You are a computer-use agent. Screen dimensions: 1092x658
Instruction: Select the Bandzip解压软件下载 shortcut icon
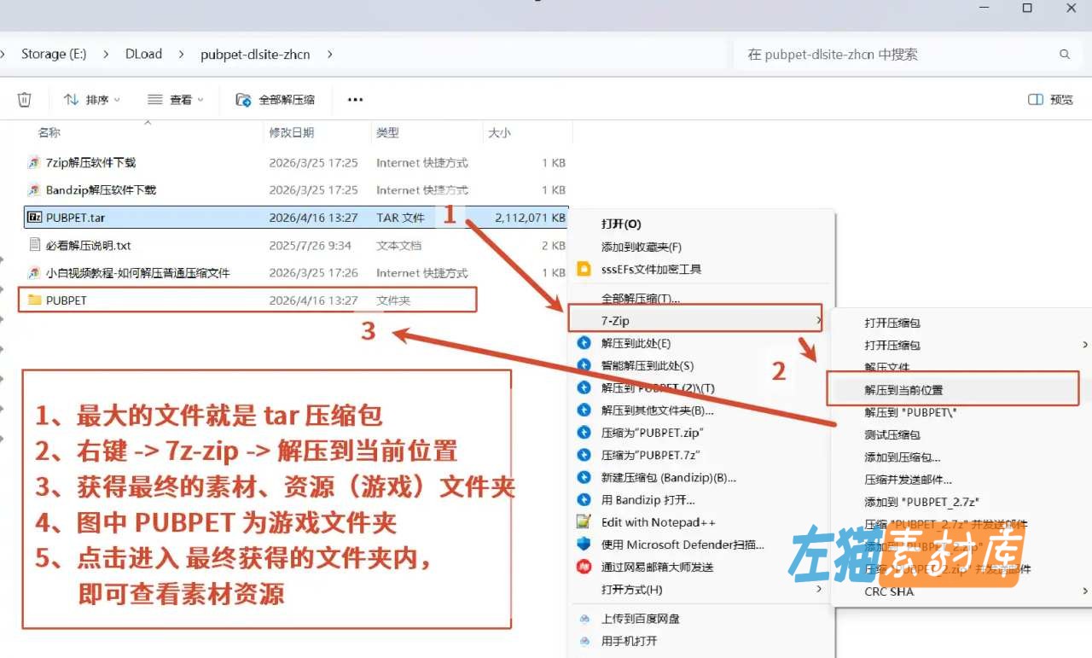pos(34,189)
